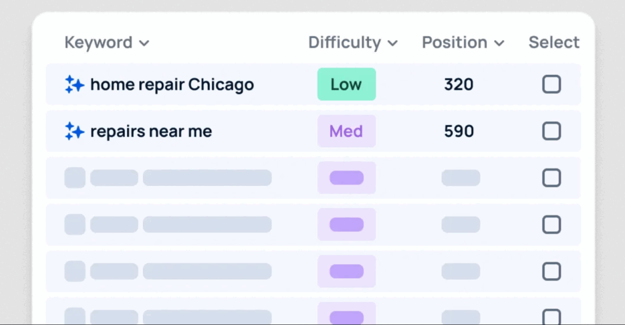Tick the checkbox for repairs near me
The height and width of the screenshot is (325, 625).
[552, 131]
